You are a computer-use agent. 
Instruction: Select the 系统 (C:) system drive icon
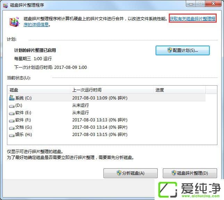(x=12, y=98)
